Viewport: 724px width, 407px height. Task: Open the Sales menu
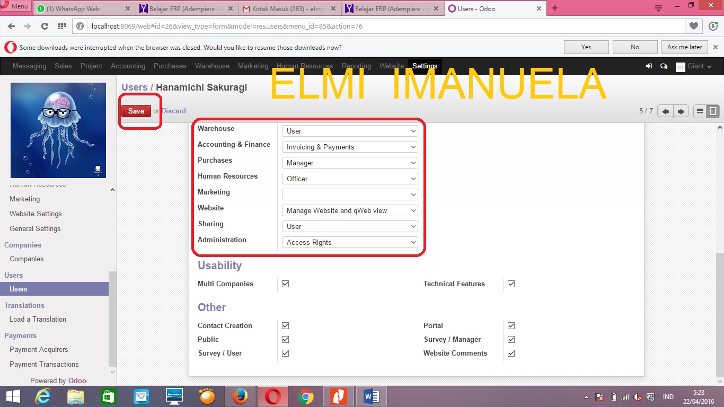(63, 66)
